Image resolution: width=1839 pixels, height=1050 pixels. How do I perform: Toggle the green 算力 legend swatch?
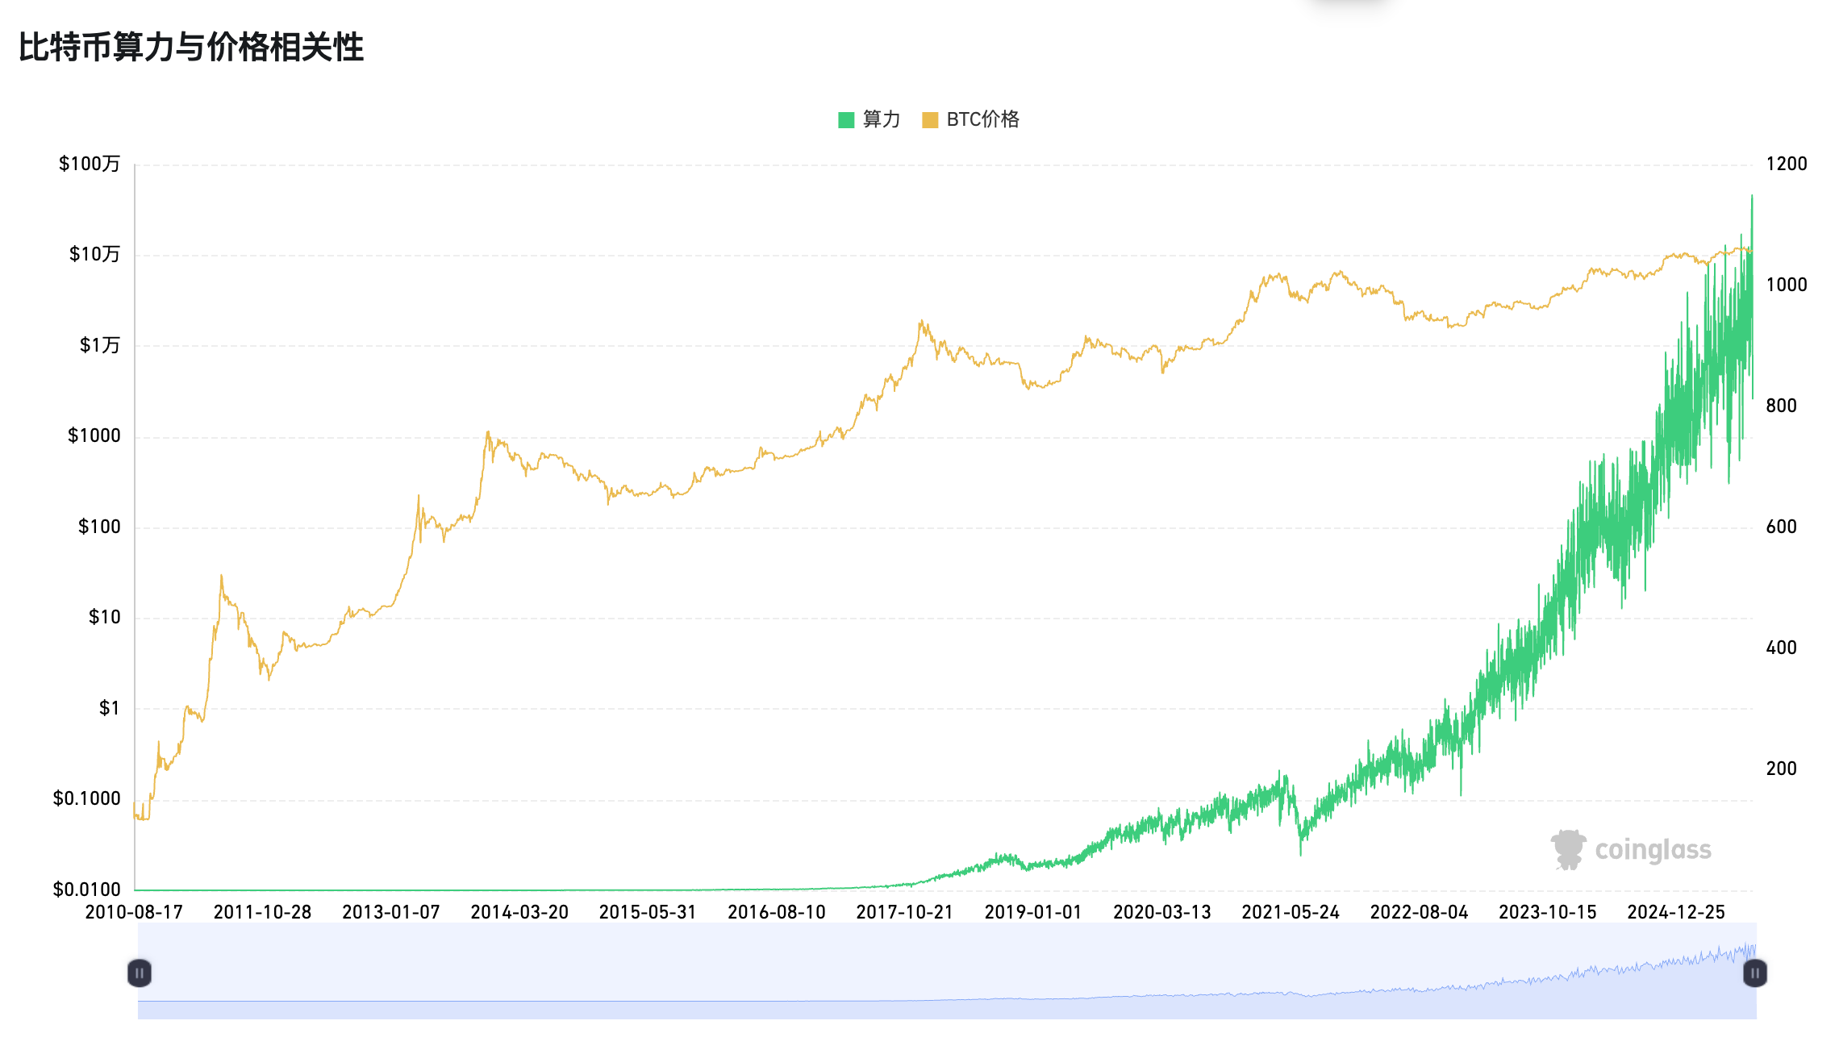coord(846,120)
